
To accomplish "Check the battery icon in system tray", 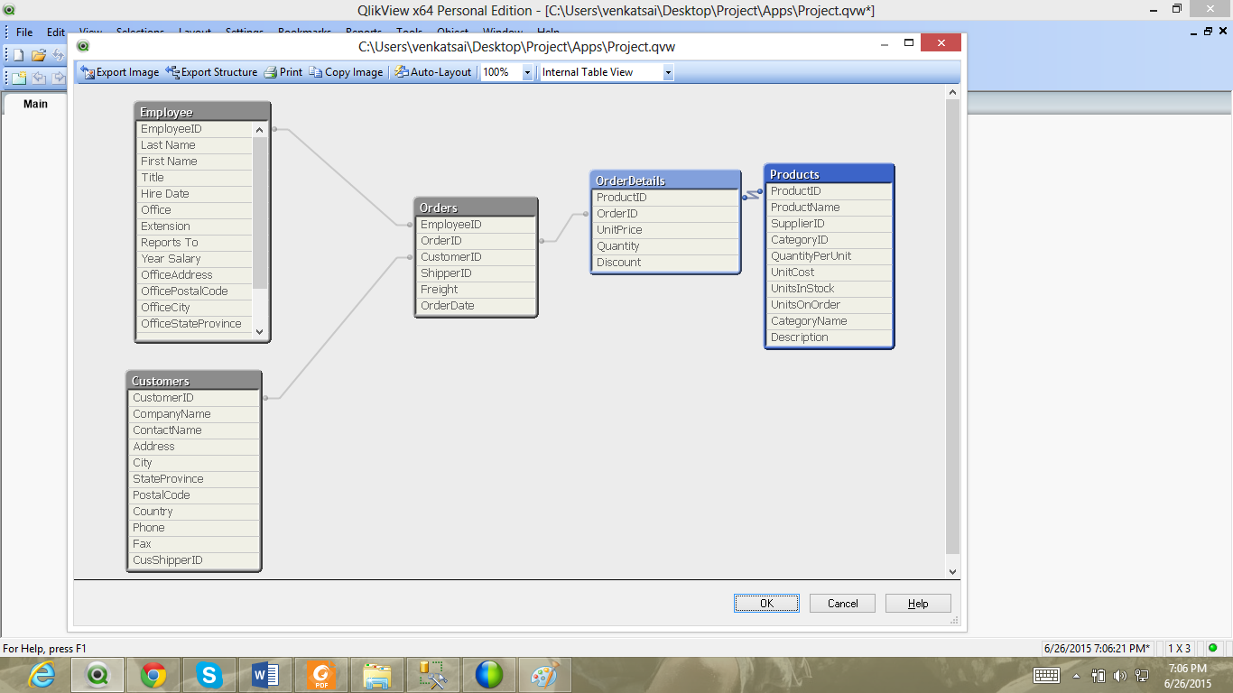I will pos(1099,675).
